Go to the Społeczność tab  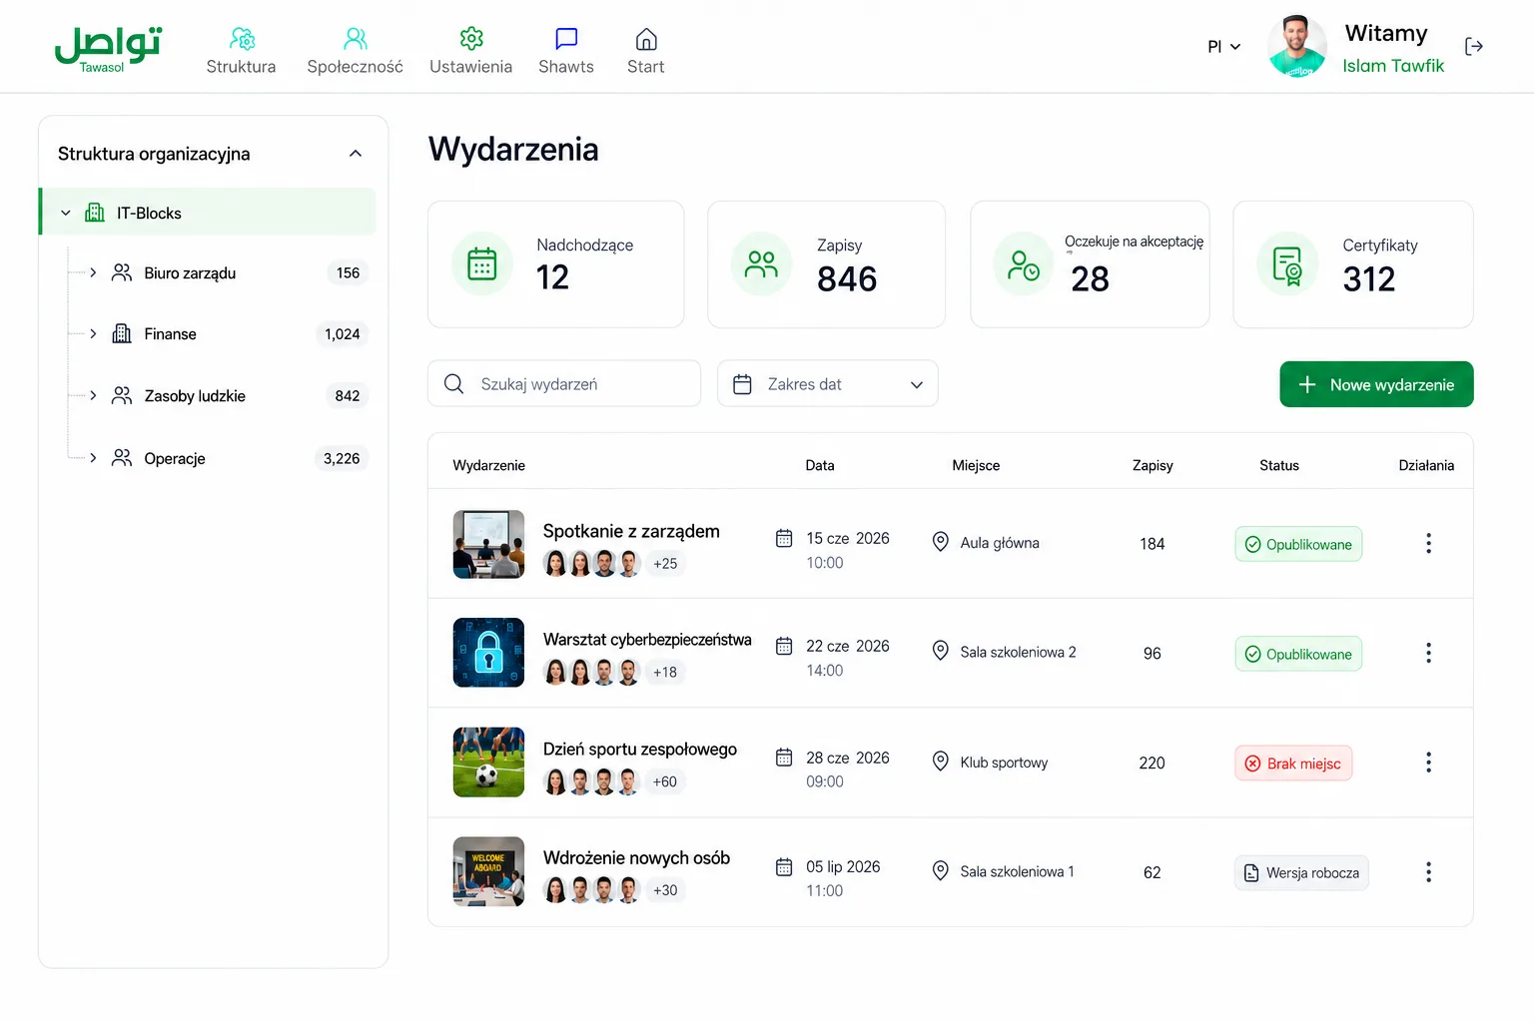[x=355, y=52]
